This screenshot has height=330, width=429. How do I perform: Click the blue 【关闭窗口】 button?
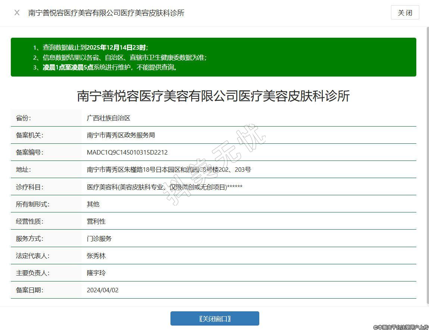214,318
